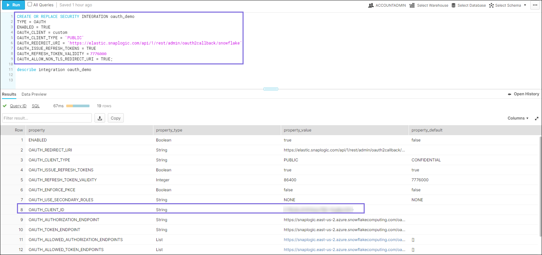Download results using the download icon
Image resolution: width=542 pixels, height=255 pixels.
pyautogui.click(x=100, y=118)
